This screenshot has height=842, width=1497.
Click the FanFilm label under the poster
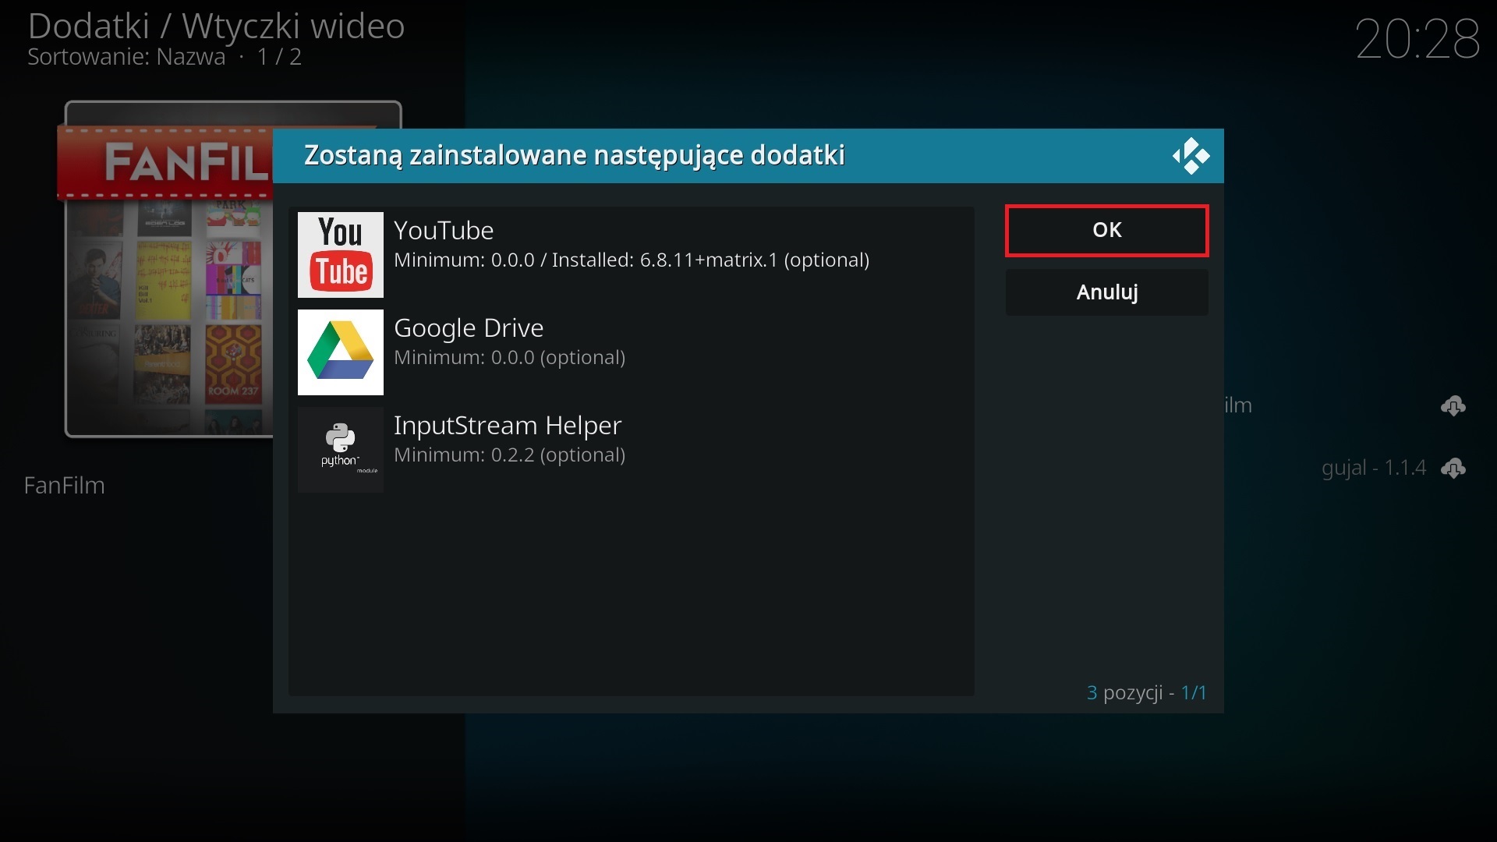coord(65,486)
